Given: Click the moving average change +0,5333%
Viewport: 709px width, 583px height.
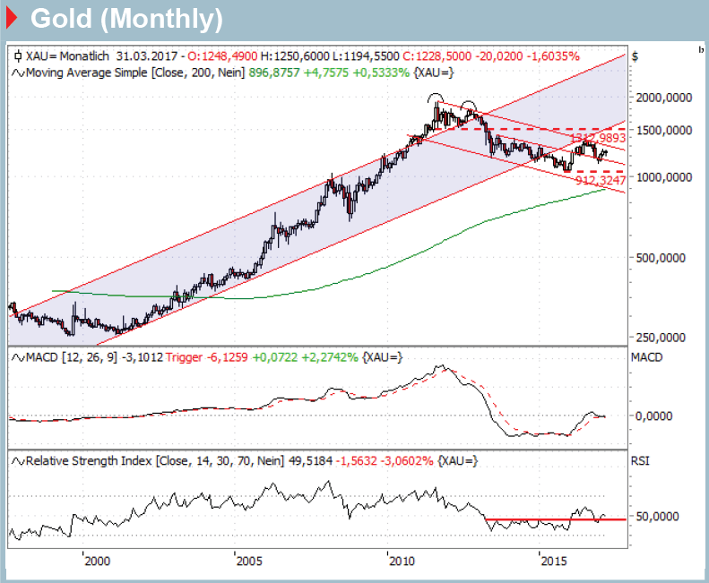Looking at the screenshot, I should coord(381,73).
